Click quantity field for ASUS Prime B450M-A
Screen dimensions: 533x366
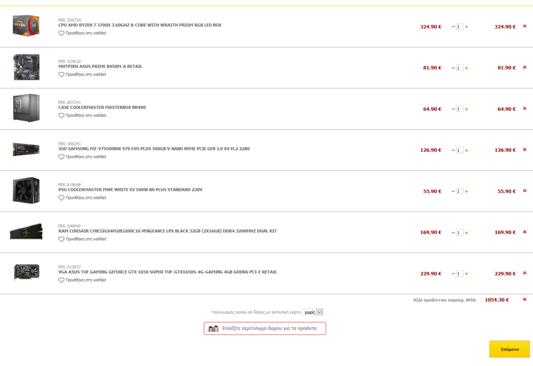pyautogui.click(x=460, y=68)
